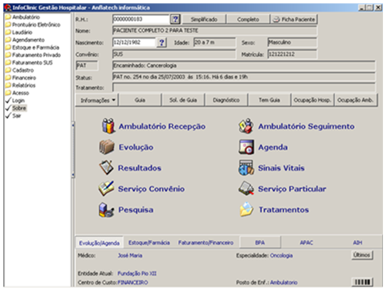
Task: Select the Serviço Convênio icon
Action: tap(106, 189)
